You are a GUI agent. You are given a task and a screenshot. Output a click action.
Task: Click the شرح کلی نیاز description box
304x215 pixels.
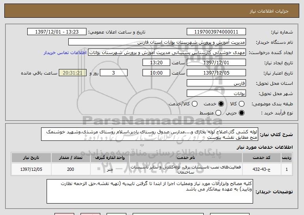[x=150, y=134]
